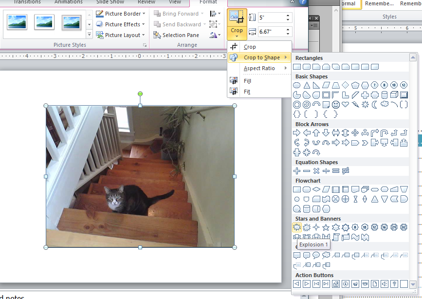
Task: Open the Picture Styles dialog launcher
Action: [145, 45]
